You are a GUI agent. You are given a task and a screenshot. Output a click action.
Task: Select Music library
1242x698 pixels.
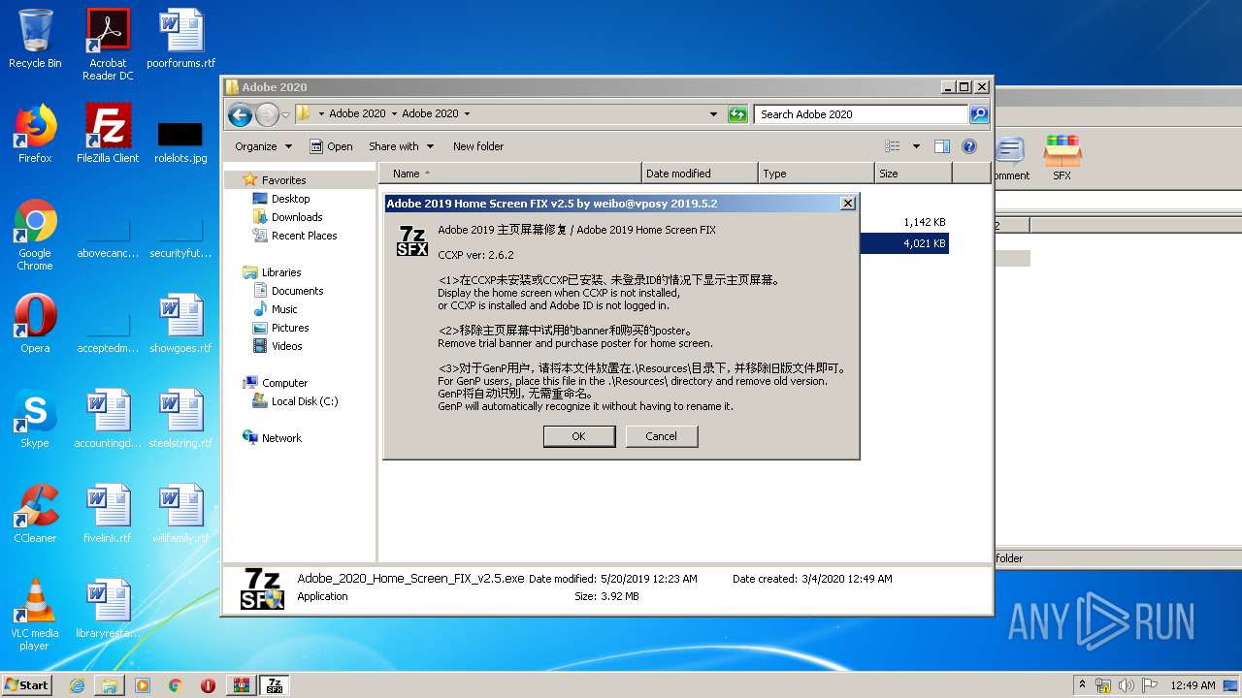284,309
